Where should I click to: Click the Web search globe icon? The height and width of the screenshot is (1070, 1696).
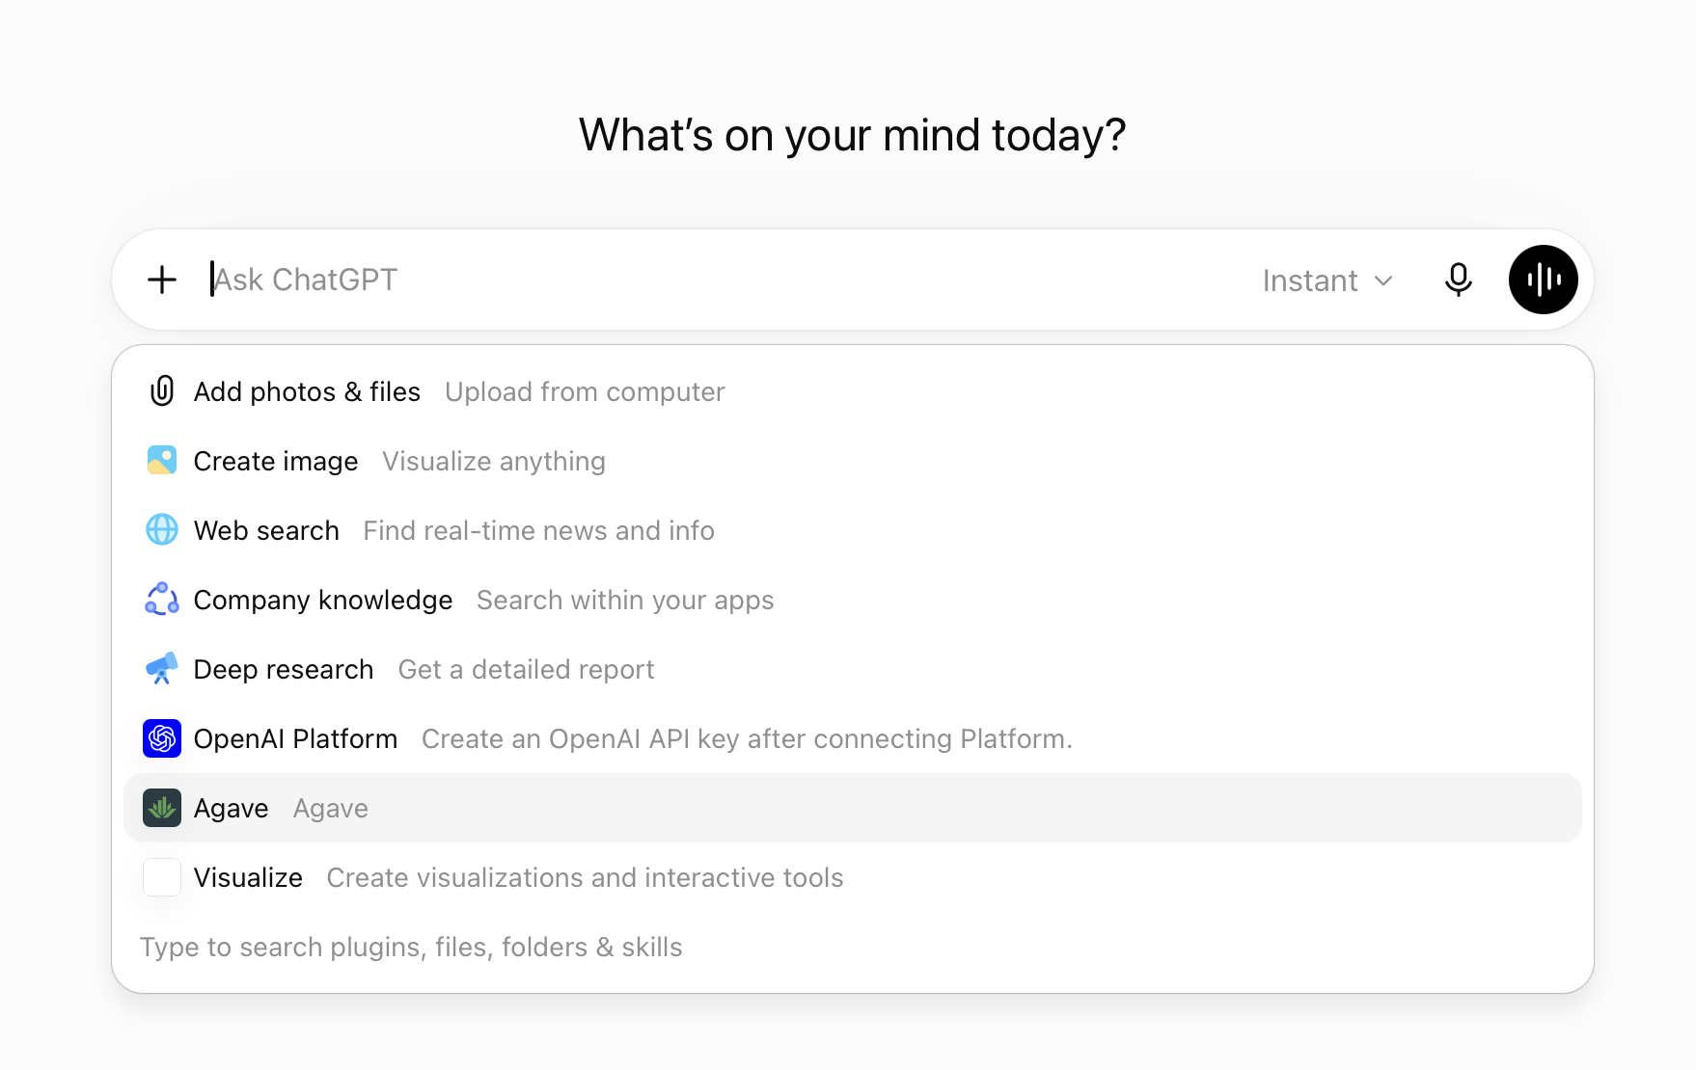coord(162,530)
